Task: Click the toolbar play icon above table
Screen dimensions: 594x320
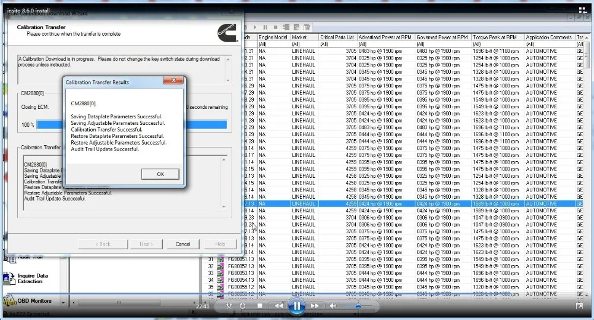Action: [x=255, y=27]
